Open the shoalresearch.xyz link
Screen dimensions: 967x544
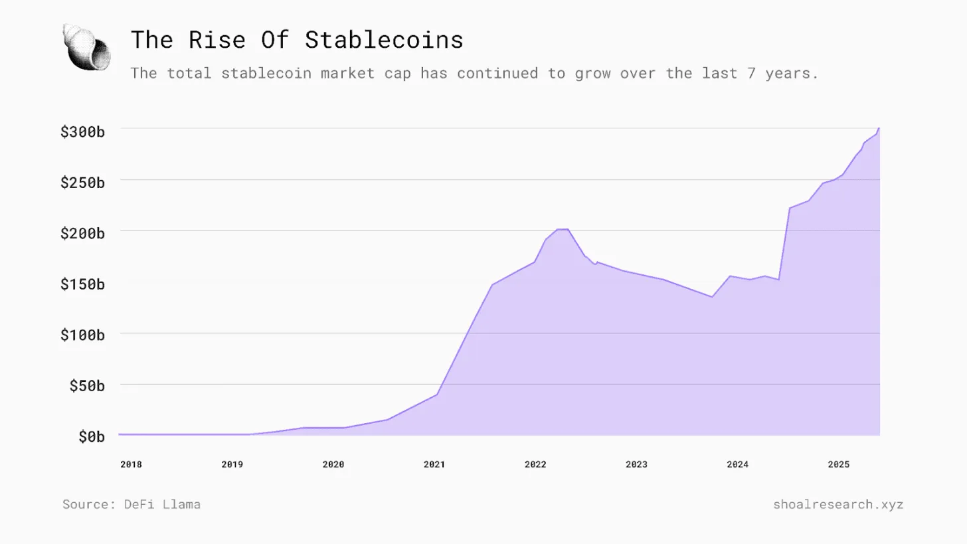837,504
